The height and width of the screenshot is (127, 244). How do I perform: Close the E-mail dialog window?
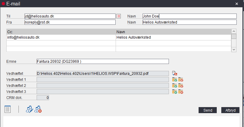pos(237,3)
